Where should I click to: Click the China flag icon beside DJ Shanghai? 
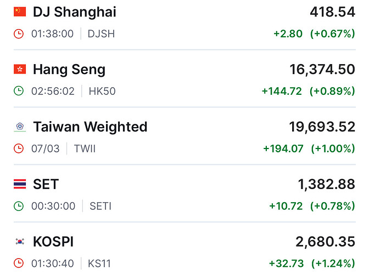(19, 12)
